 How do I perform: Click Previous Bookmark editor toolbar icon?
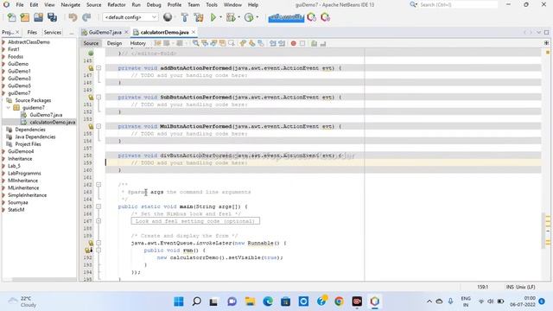(x=243, y=43)
